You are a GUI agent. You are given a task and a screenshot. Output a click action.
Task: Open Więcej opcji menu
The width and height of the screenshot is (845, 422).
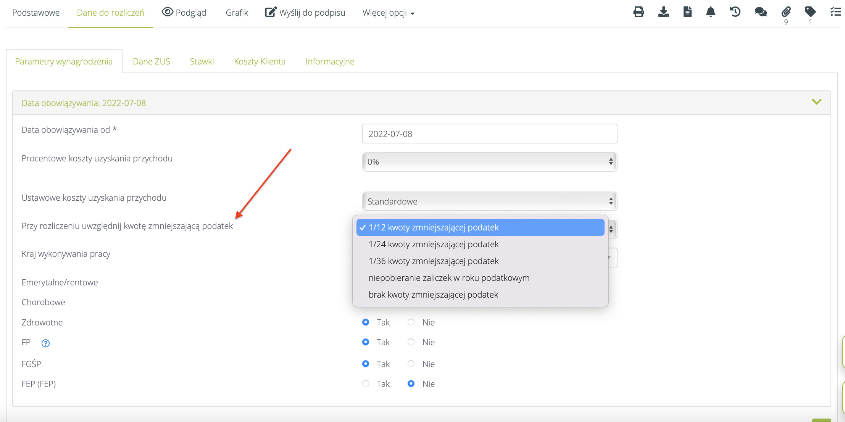(x=388, y=13)
